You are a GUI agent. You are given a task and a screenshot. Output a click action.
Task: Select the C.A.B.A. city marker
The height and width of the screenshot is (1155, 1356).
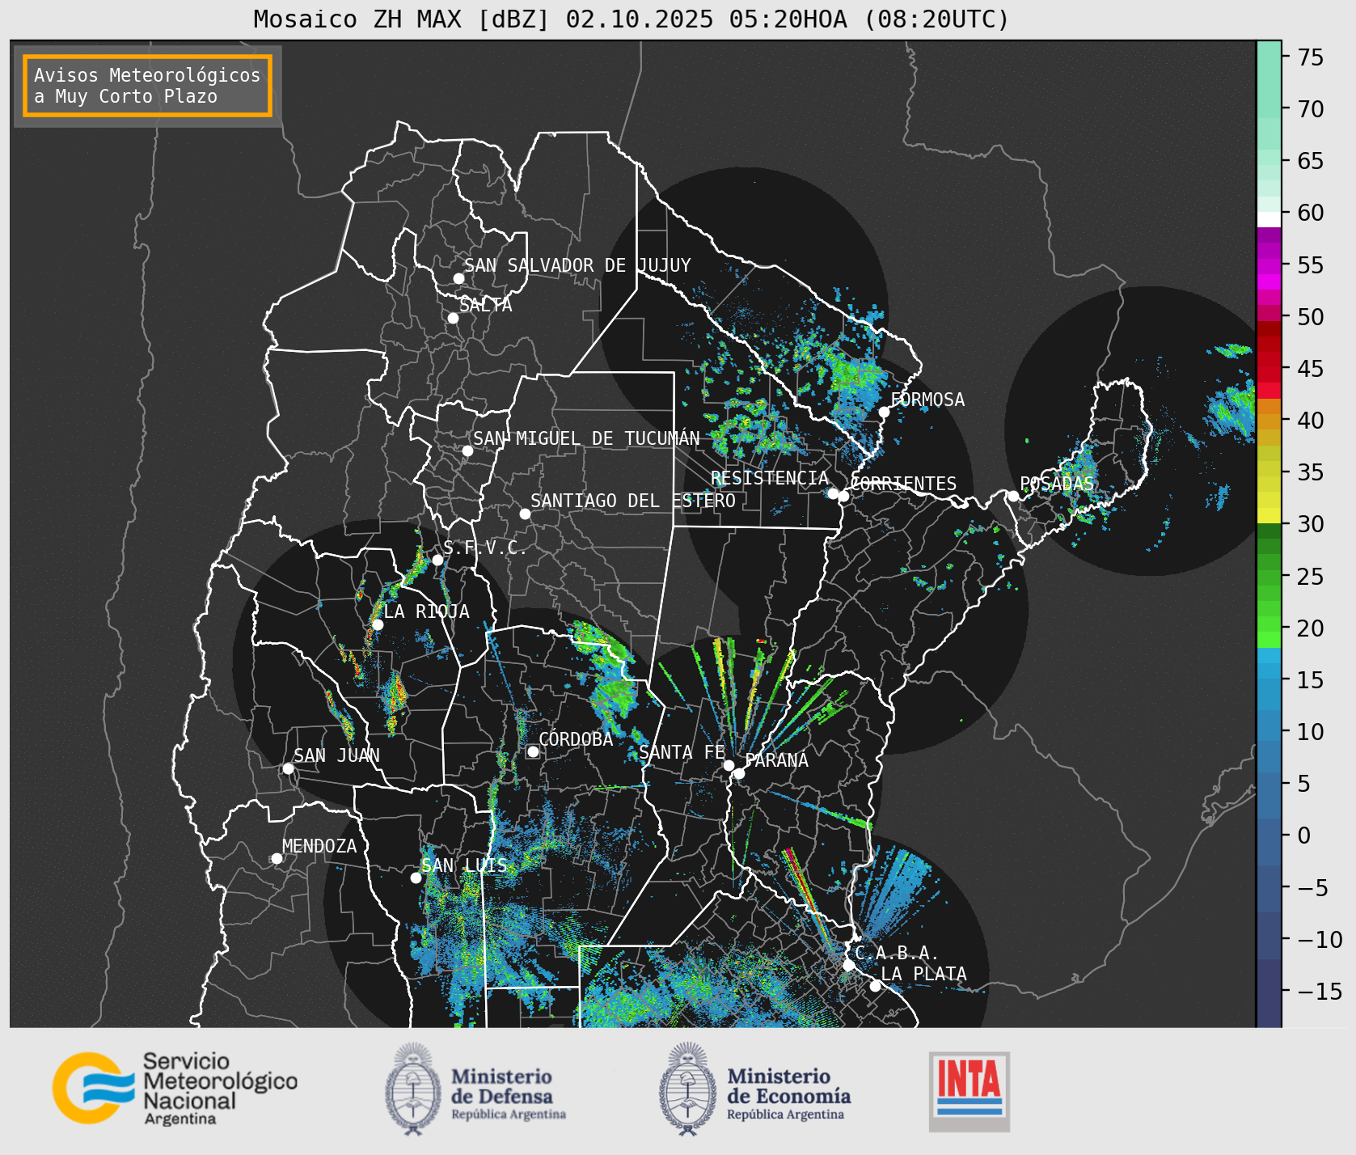point(848,965)
